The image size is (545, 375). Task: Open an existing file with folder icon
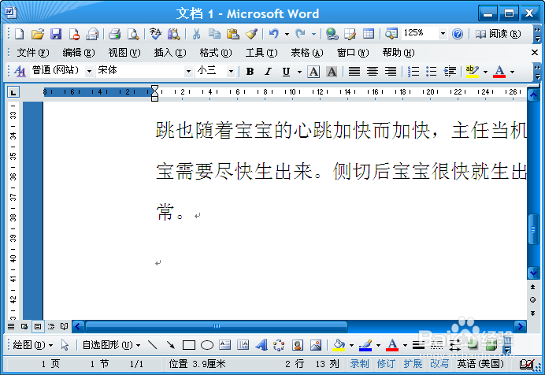pos(38,34)
